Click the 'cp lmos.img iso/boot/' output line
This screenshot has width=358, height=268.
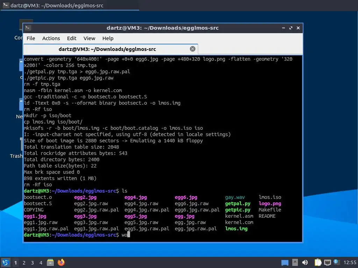[x=53, y=122]
